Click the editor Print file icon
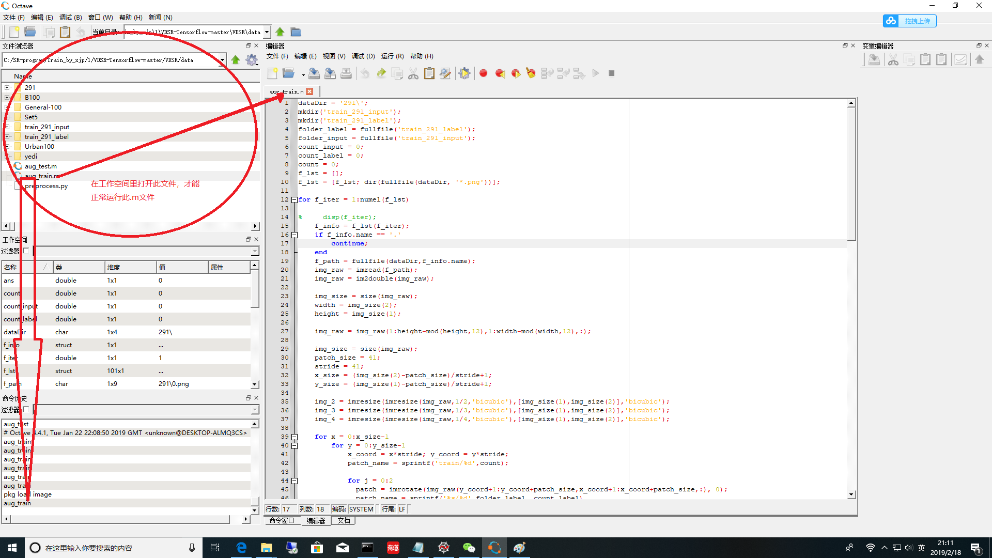 tap(346, 73)
